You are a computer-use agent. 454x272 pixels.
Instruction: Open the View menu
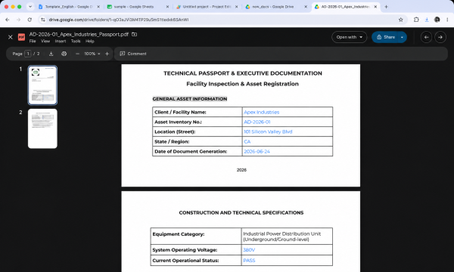tap(45, 41)
